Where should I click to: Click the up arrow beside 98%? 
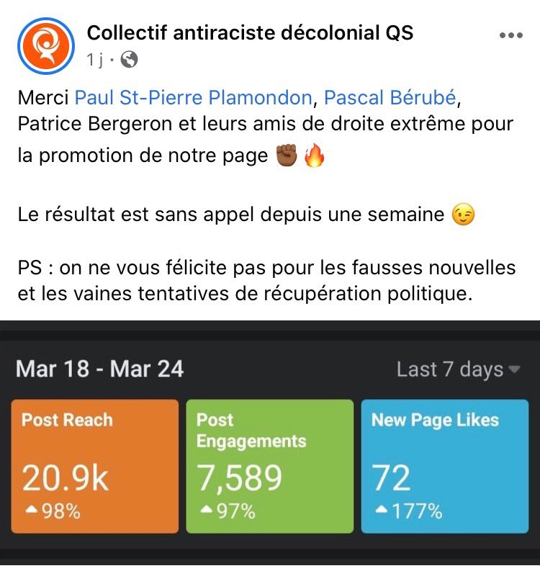31,510
